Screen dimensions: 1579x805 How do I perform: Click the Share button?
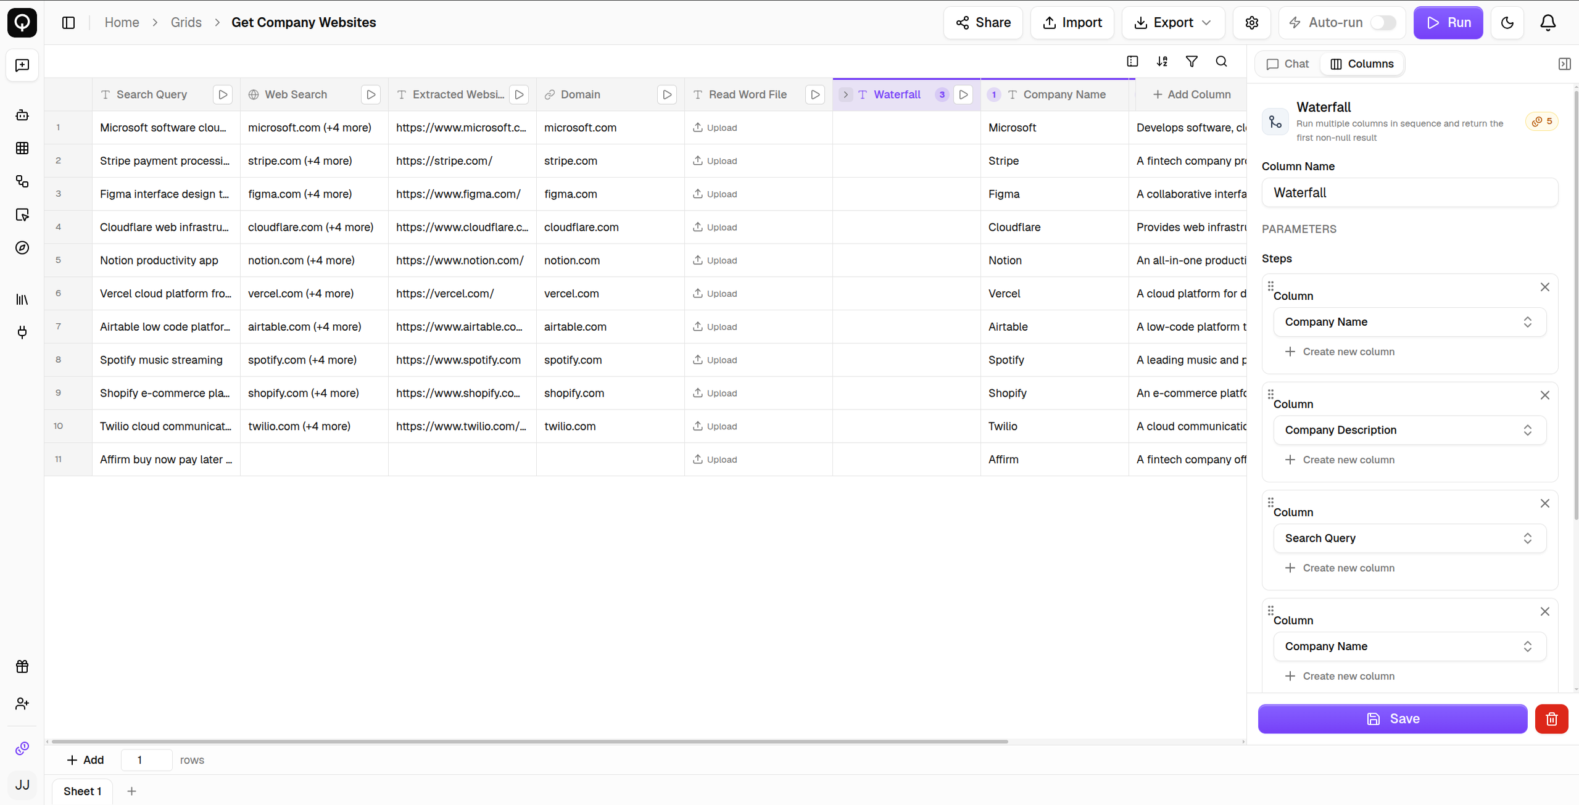[983, 23]
